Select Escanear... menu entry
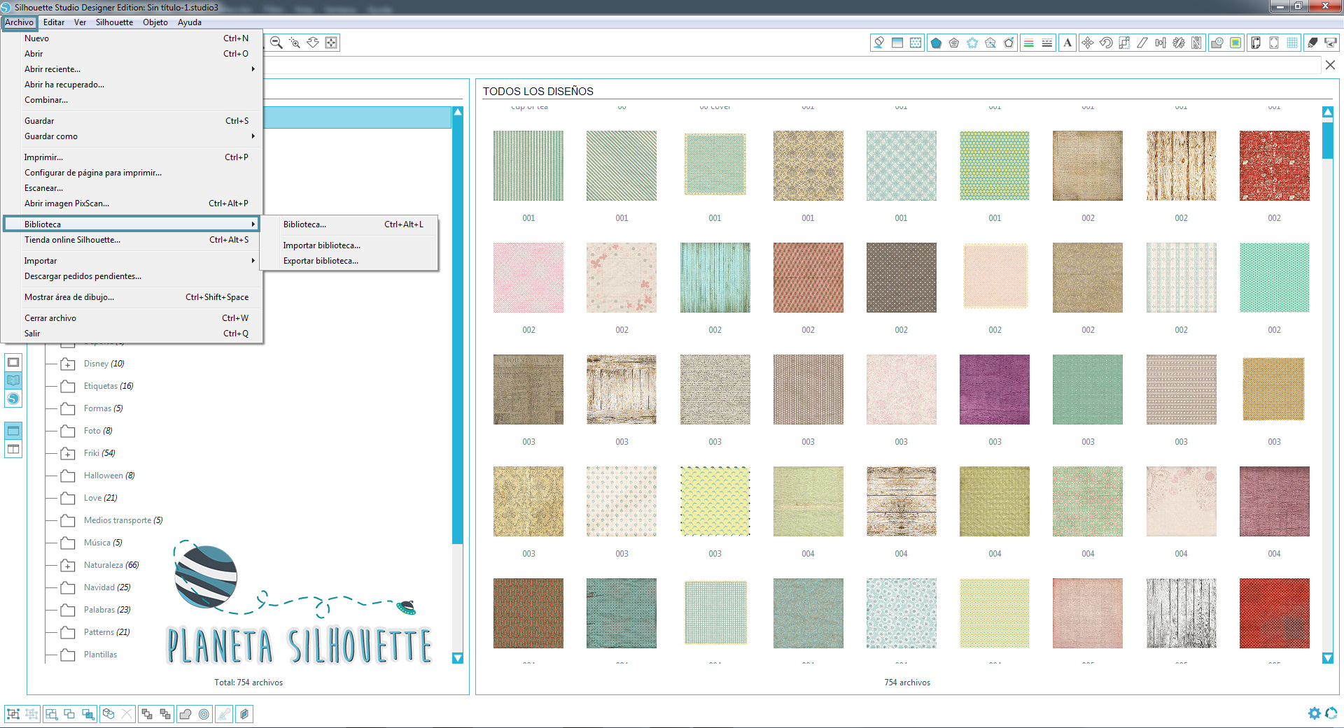1344x728 pixels. click(133, 188)
